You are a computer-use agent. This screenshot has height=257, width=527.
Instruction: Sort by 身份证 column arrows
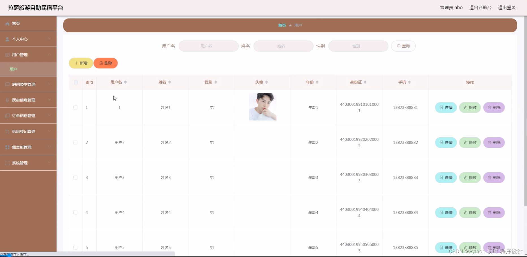[x=365, y=82]
